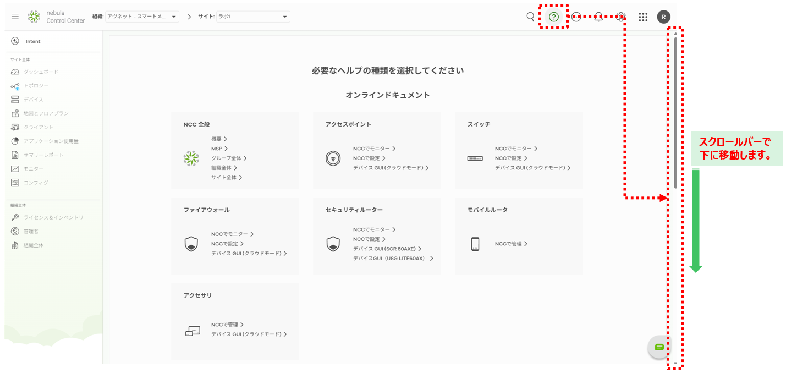Open アクセサリ デバイス GUI (クラウドモード) link
The height and width of the screenshot is (373, 786).
tap(249, 334)
